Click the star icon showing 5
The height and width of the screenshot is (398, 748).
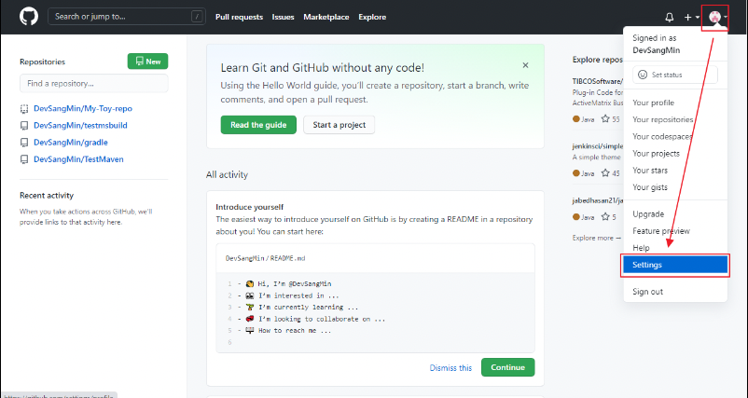605,217
